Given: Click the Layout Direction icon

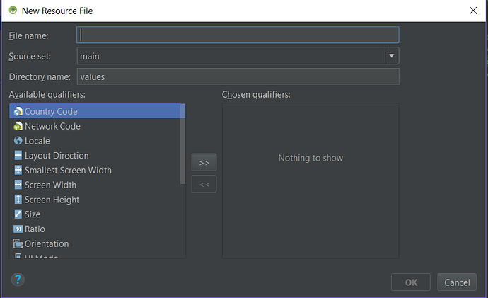Looking at the screenshot, I should click(18, 156).
